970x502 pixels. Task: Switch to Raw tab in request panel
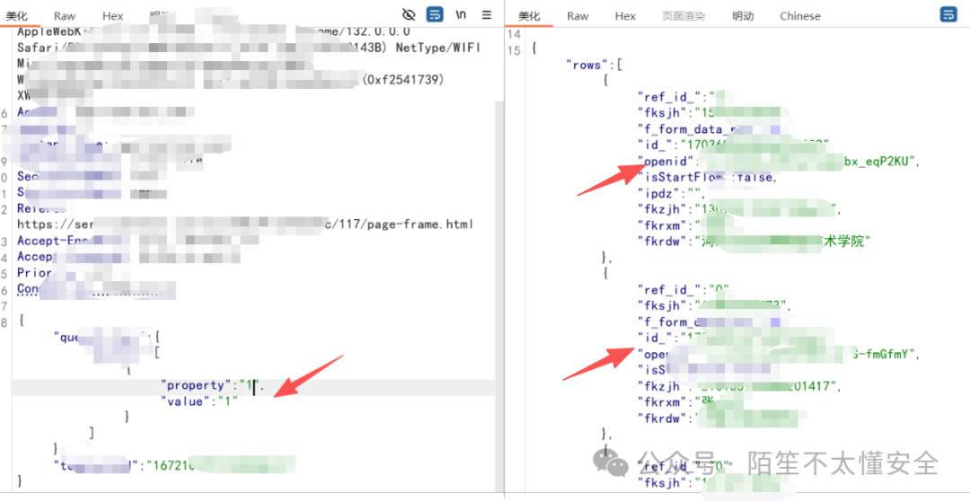(x=65, y=16)
